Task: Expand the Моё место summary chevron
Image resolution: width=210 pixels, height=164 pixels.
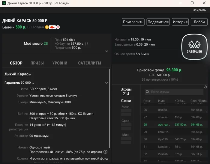Action: click(x=106, y=51)
